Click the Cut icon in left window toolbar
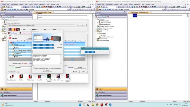Screen dimensions: 190x107 pos(26,7)
